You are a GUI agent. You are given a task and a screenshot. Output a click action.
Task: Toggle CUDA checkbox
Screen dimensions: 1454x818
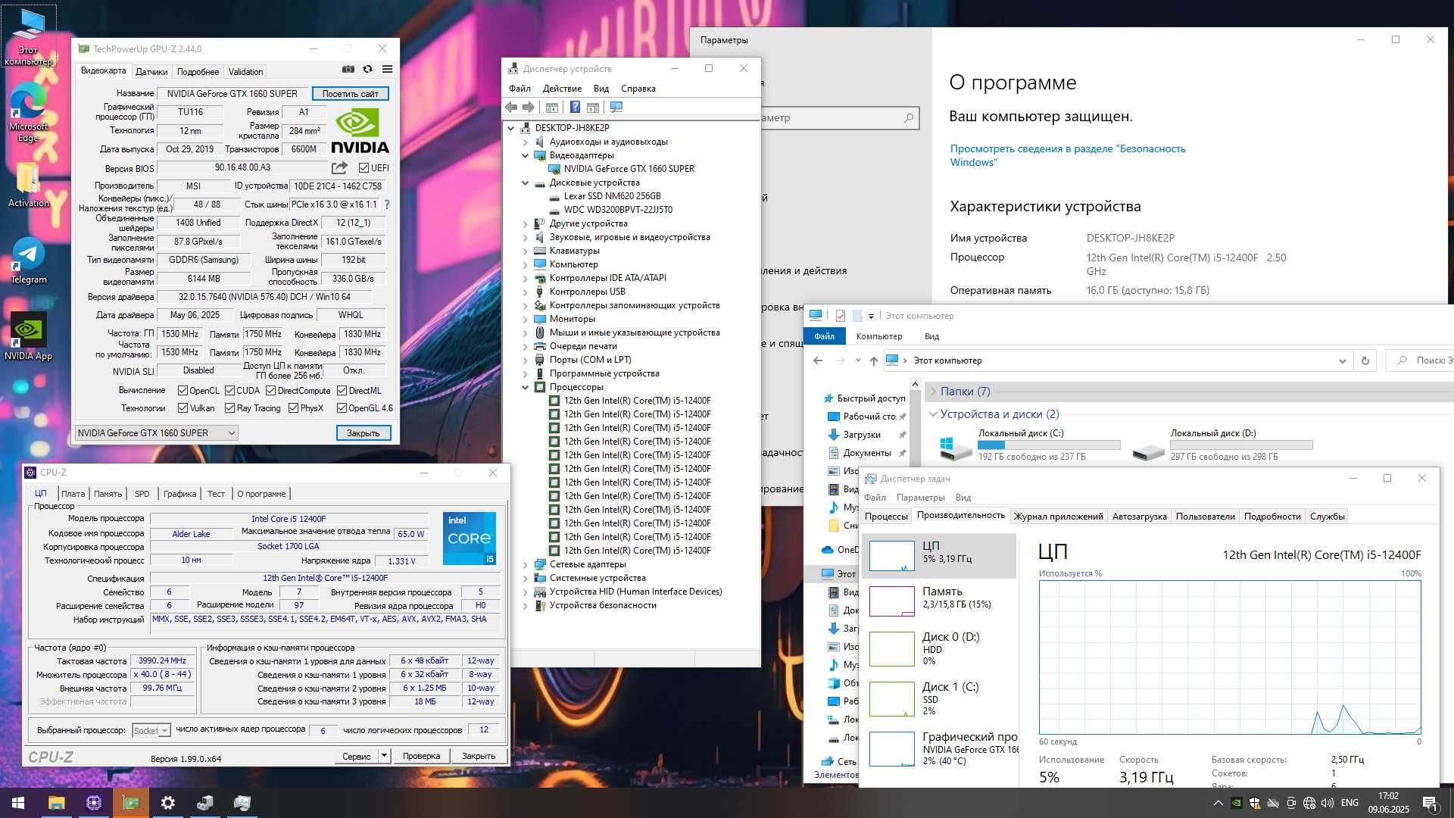click(229, 391)
